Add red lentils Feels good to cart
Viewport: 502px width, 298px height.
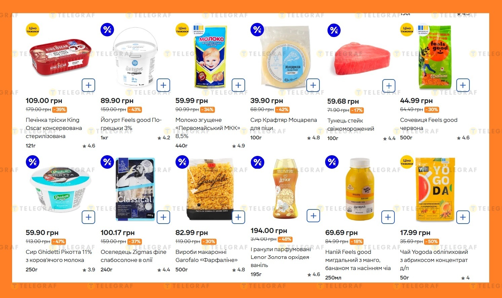point(463,85)
